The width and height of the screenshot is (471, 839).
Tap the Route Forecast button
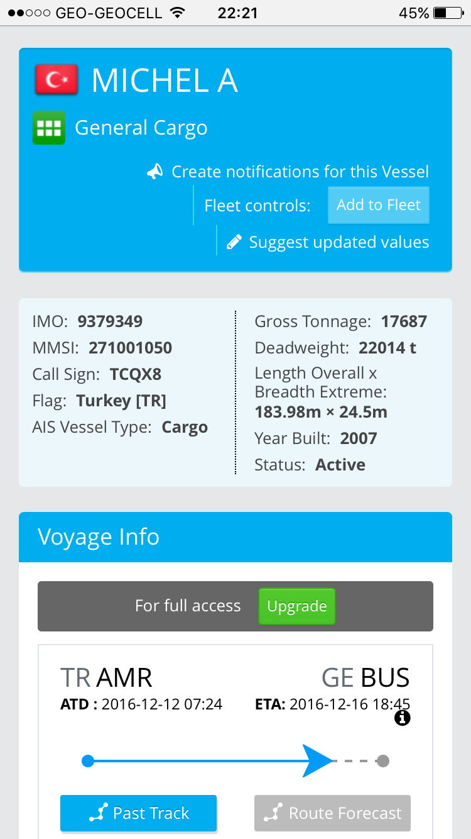coord(332,813)
